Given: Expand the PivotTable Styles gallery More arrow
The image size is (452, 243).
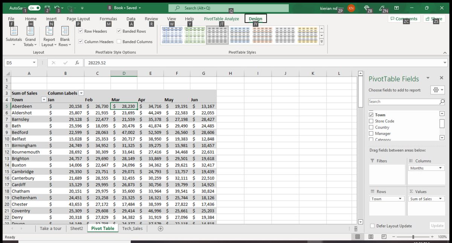Looking at the screenshot, I should (x=321, y=42).
